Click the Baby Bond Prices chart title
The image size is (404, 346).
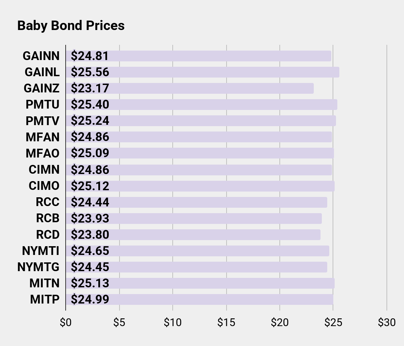tap(71, 26)
